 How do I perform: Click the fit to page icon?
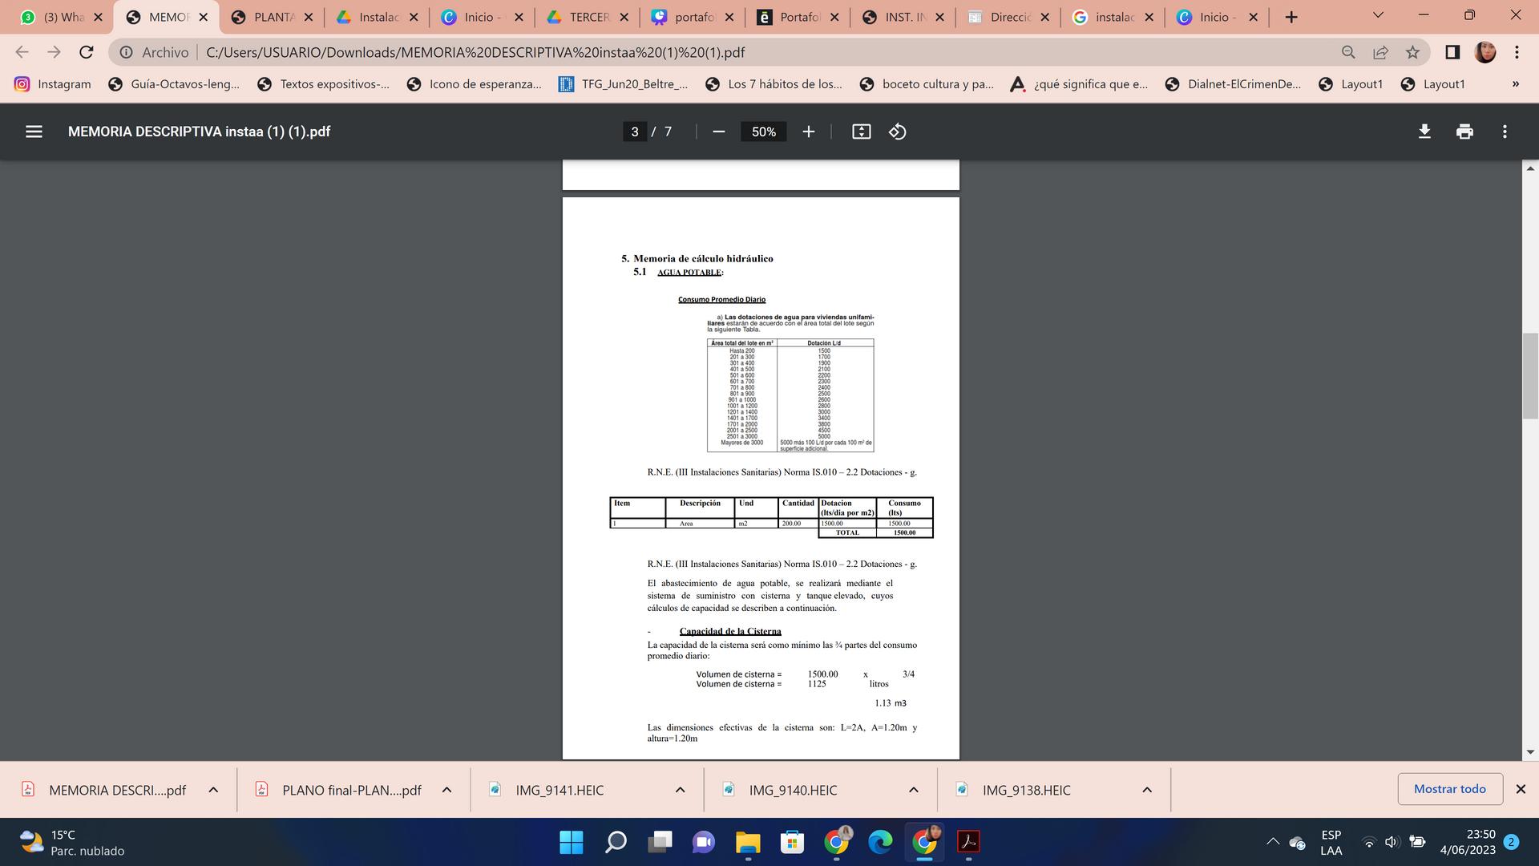861,132
